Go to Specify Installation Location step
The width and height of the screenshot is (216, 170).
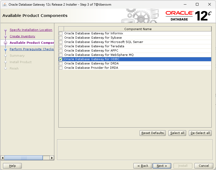click(31, 30)
